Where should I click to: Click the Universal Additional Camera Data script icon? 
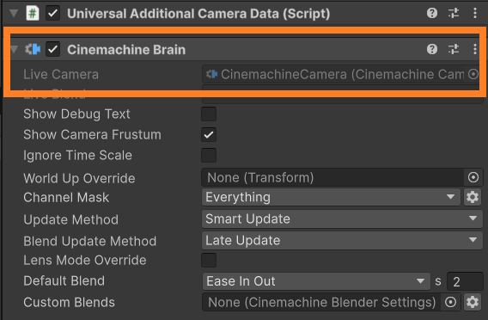tap(33, 14)
